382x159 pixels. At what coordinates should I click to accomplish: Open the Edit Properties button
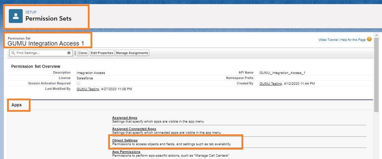(x=102, y=53)
